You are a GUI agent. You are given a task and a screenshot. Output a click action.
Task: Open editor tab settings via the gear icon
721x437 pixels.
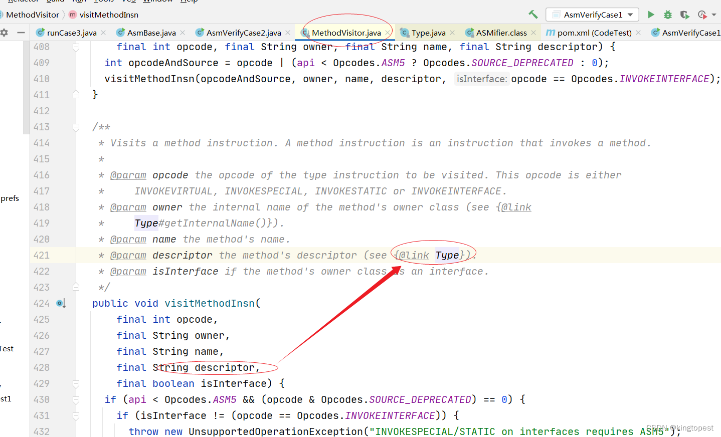click(x=5, y=32)
